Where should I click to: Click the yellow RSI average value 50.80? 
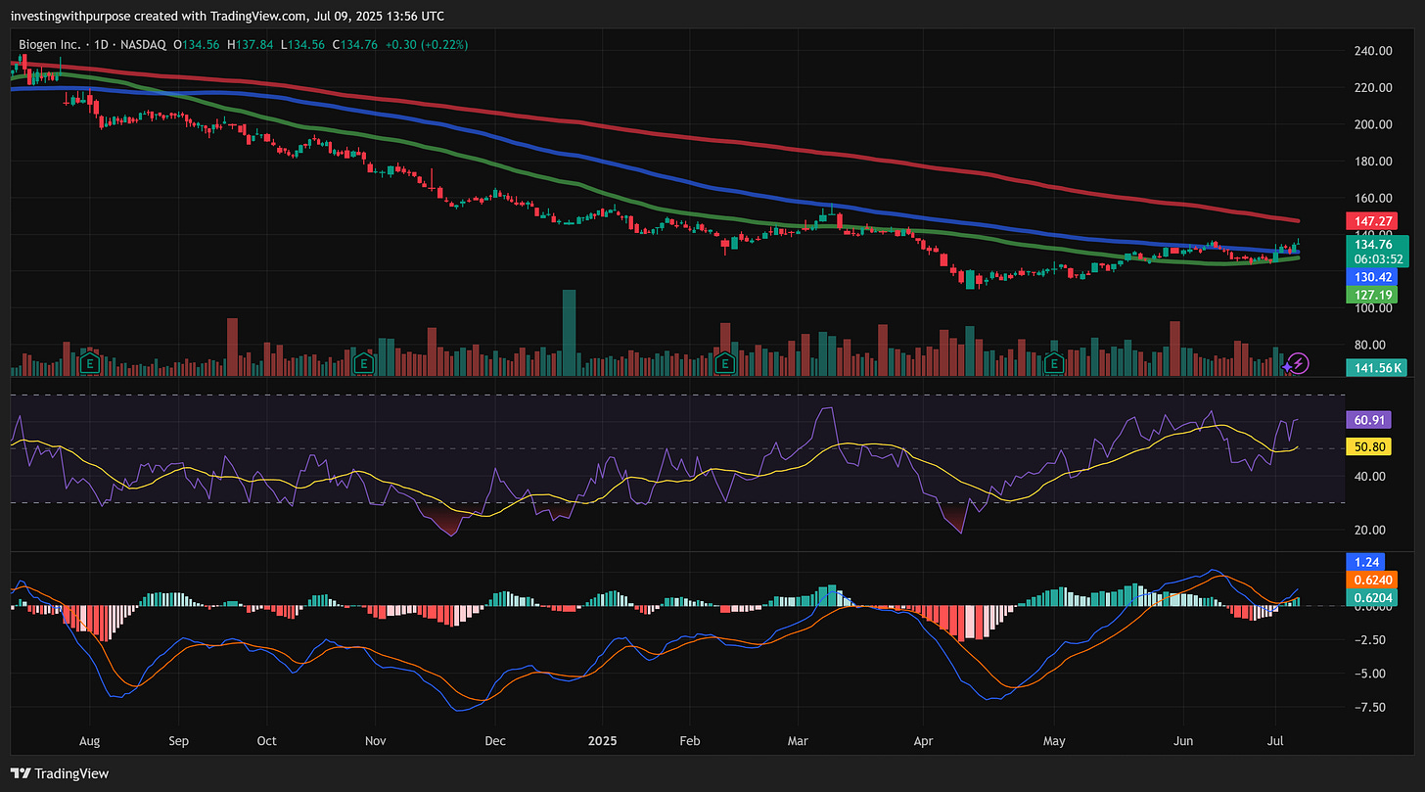tap(1368, 447)
